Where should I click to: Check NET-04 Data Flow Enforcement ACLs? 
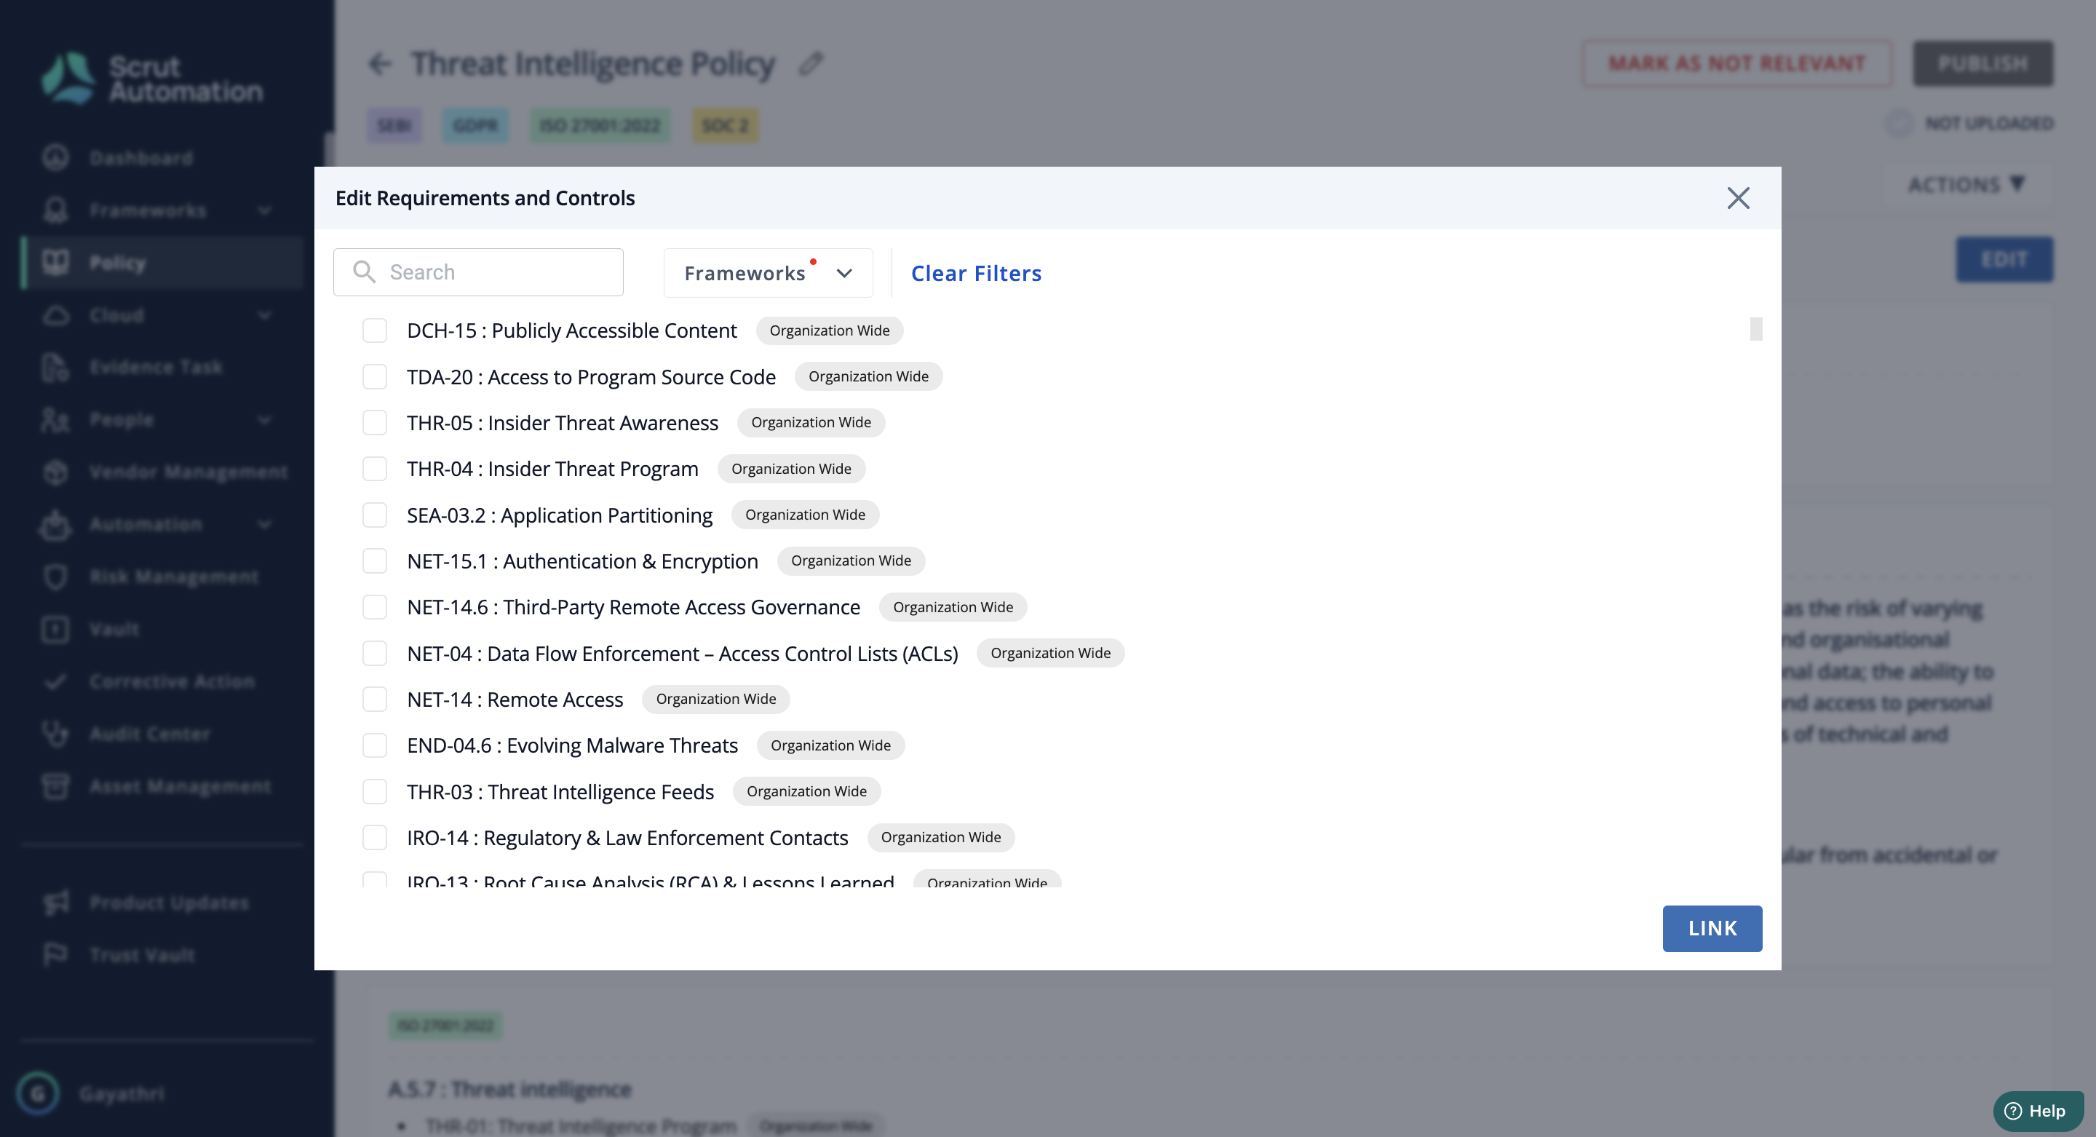pos(374,653)
